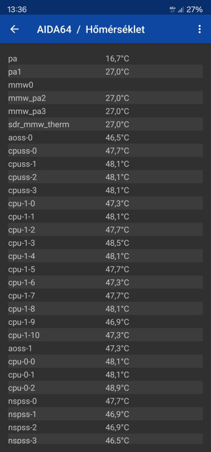Tap the cpuss-0 temperature entry
Viewport: 211px width, 452px height.
coord(105,151)
